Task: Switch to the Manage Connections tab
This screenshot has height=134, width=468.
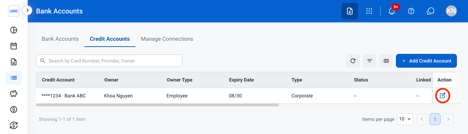Action: click(x=167, y=39)
